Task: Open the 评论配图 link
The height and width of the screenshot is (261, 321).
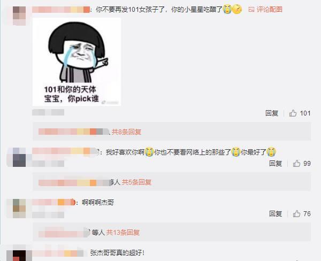Action: (x=269, y=10)
